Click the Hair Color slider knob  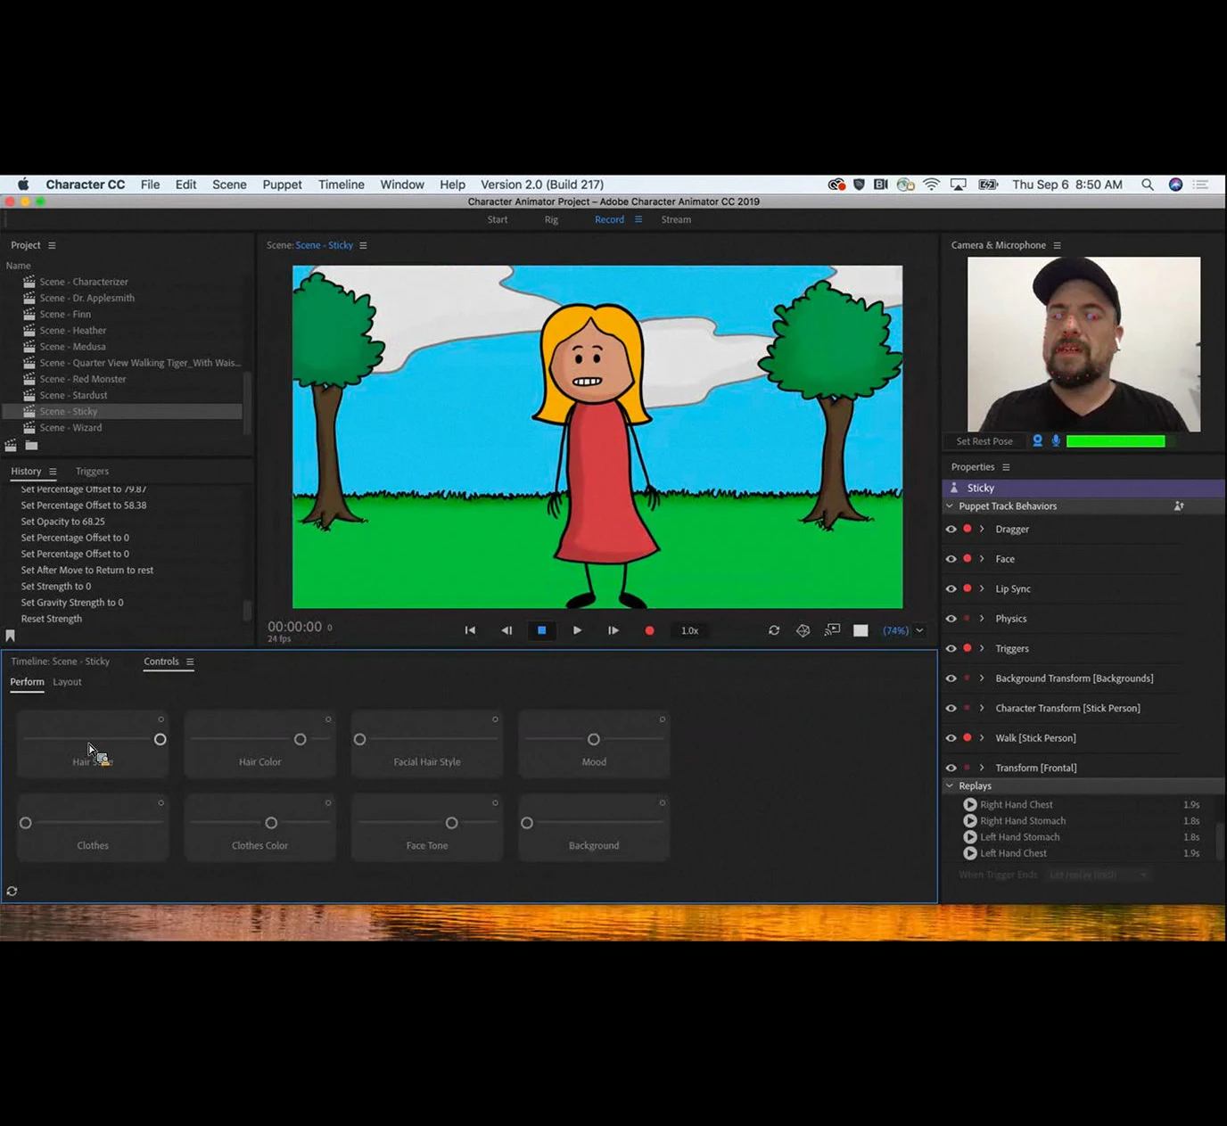pos(301,739)
